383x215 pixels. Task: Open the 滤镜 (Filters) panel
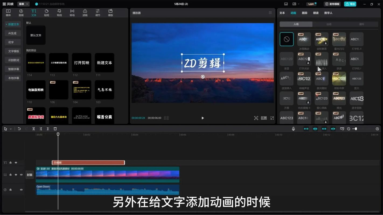(85, 13)
